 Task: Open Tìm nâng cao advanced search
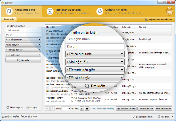[15, 108]
